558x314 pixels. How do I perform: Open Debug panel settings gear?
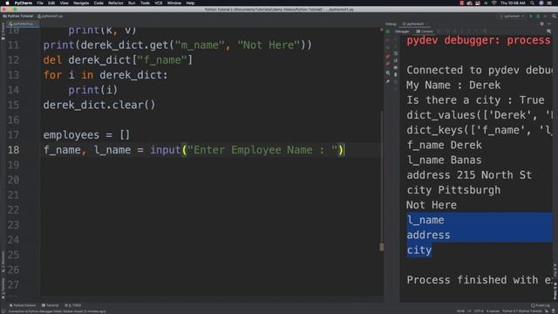point(542,24)
